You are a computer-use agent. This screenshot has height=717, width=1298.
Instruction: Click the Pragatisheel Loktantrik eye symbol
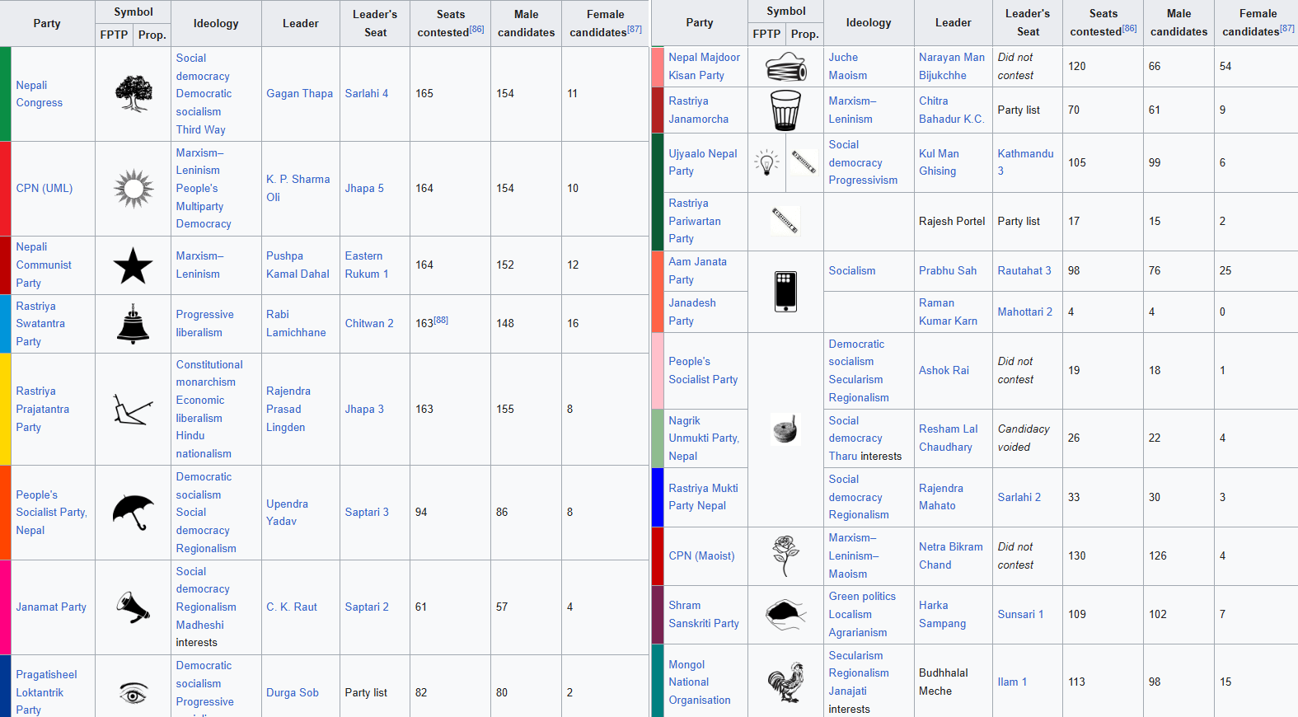coord(133,693)
